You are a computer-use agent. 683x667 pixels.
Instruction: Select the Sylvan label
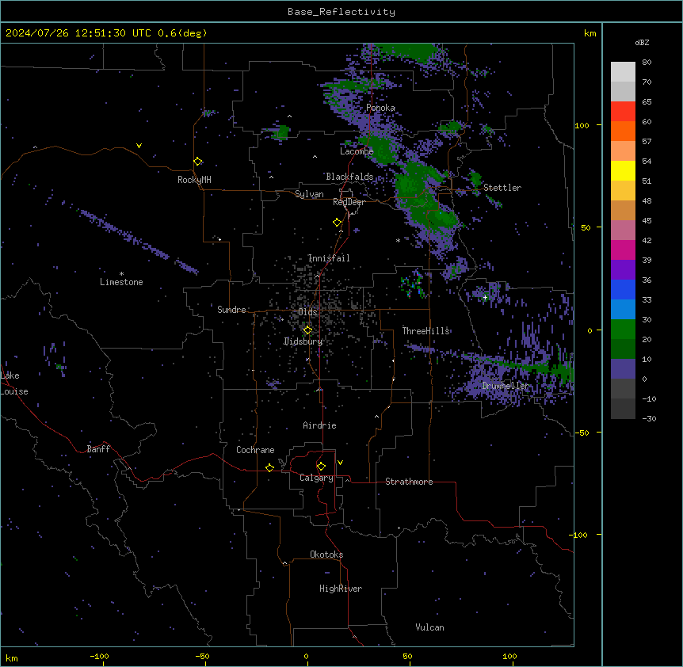(309, 194)
